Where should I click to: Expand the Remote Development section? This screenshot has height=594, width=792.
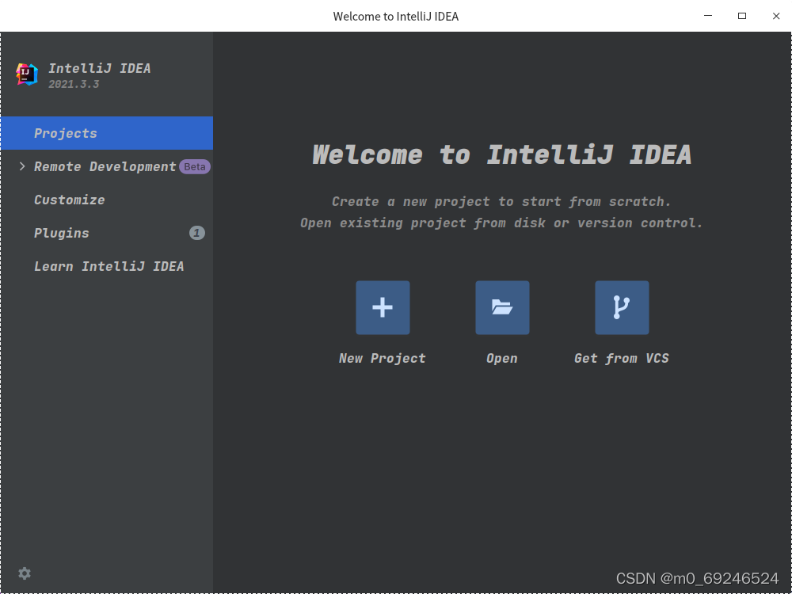21,166
